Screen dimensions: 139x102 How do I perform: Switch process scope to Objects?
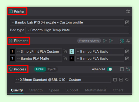pyautogui.click(x=52, y=69)
